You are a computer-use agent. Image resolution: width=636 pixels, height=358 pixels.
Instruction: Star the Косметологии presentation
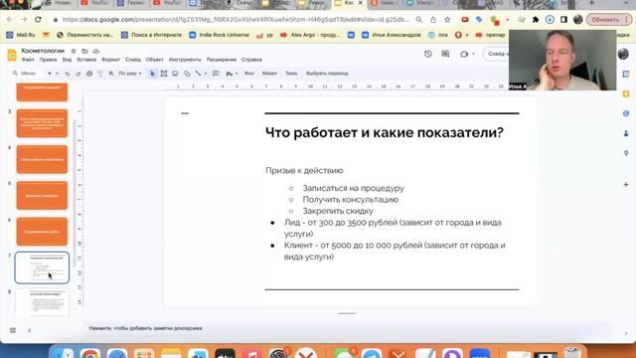tap(74, 51)
